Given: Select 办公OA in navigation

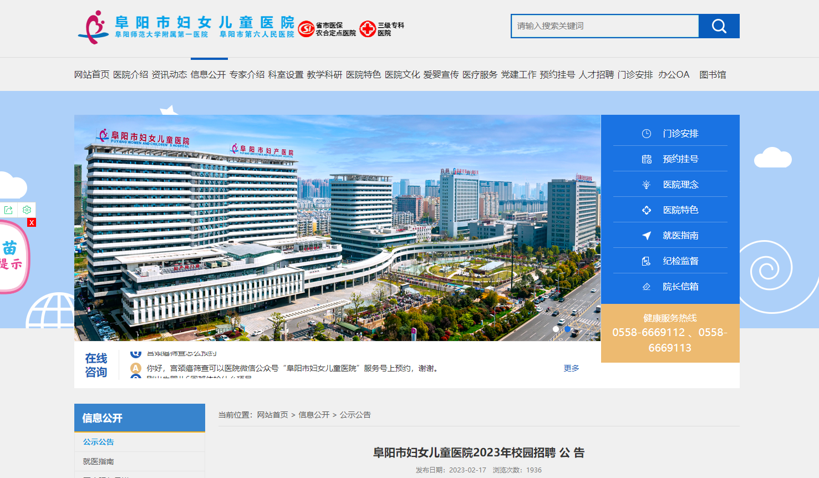Looking at the screenshot, I should coord(674,75).
